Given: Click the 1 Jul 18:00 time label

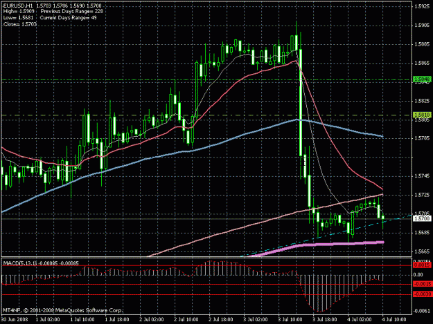Looking at the screenshot, I should click(117, 319).
